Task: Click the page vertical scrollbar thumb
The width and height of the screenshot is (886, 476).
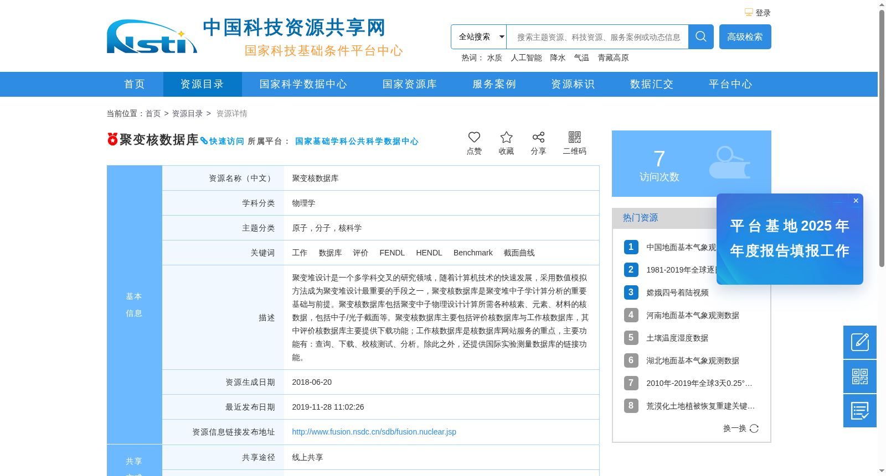Action: click(882, 138)
